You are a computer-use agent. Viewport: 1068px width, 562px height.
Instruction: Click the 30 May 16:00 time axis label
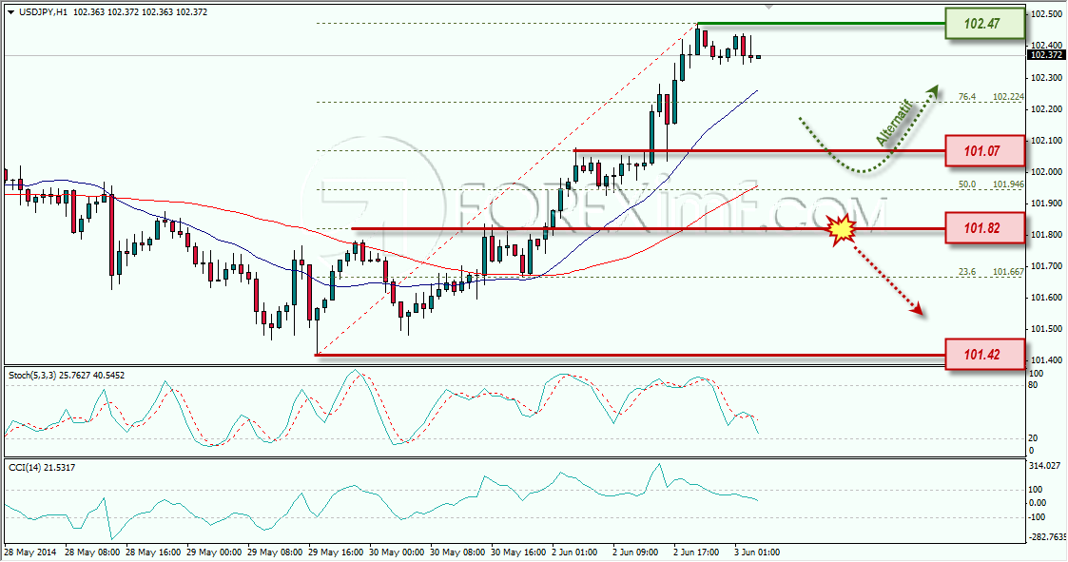pyautogui.click(x=517, y=552)
